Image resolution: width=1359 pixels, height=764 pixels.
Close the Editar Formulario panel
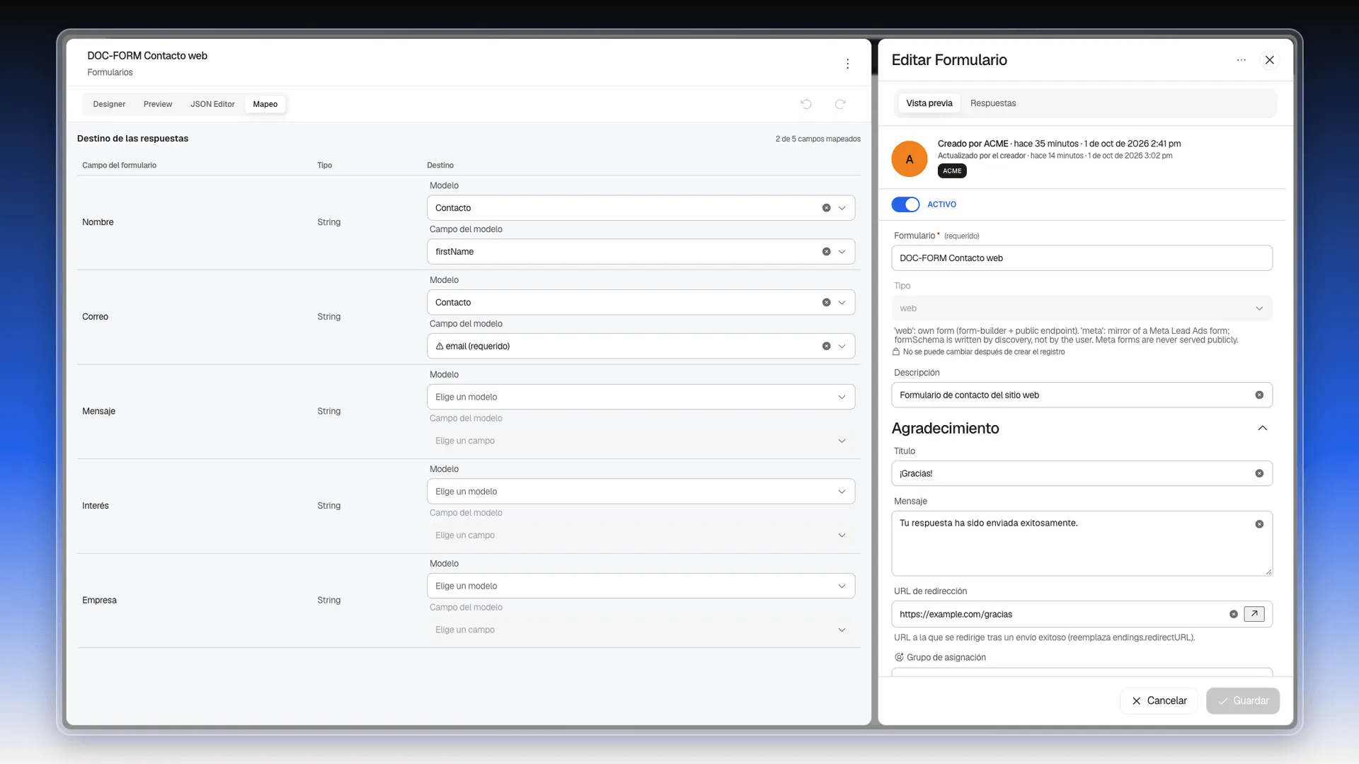(1270, 60)
